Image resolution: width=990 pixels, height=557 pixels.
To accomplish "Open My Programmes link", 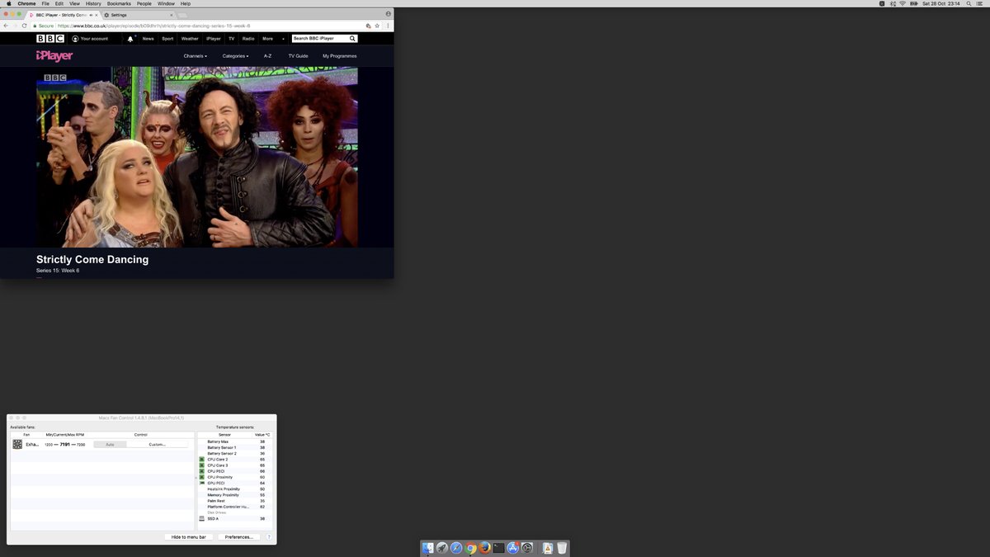I will click(340, 56).
